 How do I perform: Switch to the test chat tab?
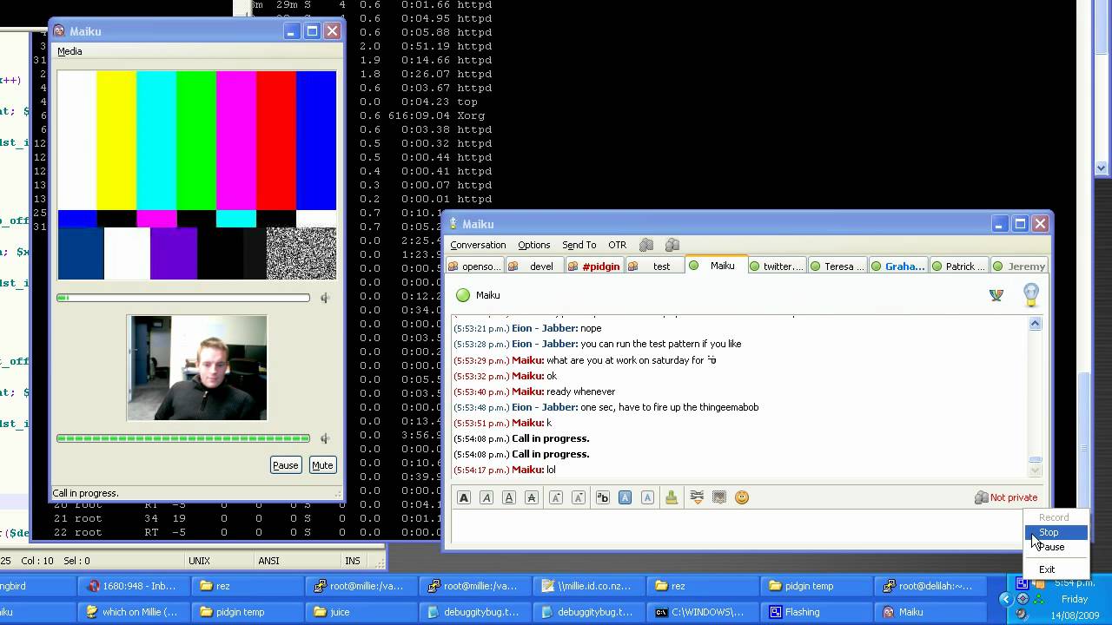point(654,266)
